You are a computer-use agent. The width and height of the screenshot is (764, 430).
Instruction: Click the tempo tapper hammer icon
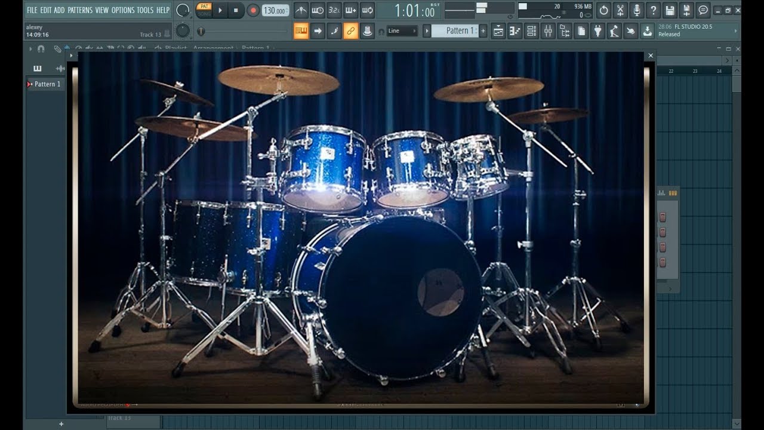tap(614, 31)
